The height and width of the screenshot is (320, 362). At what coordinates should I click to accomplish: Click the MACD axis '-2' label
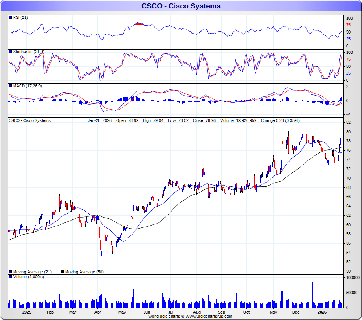tap(347, 114)
